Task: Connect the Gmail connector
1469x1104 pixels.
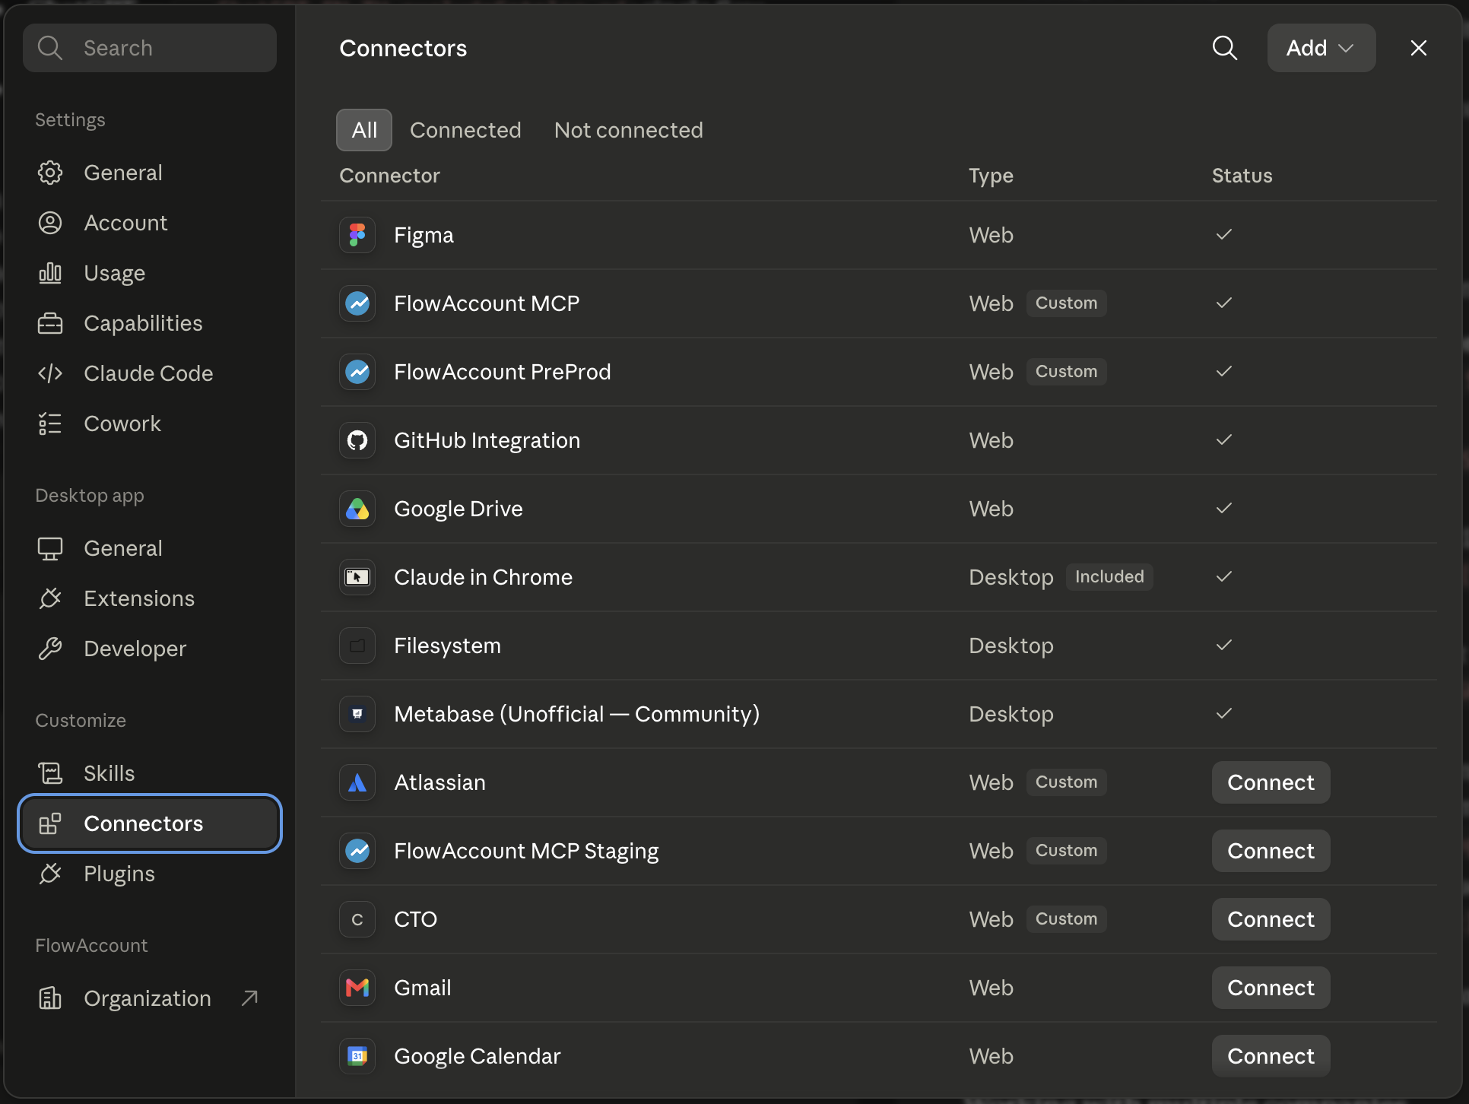Action: [x=1271, y=988]
